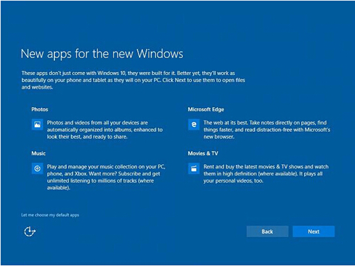Click the Photos app icon
The image size is (355, 266).
point(37,124)
